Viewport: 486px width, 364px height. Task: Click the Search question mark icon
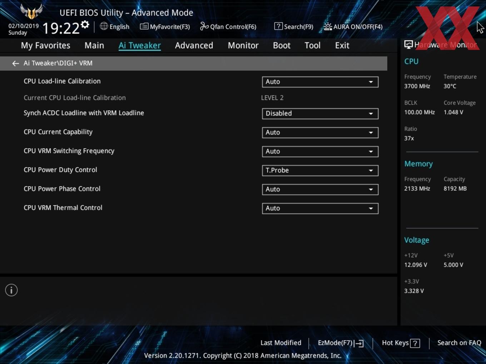pyautogui.click(x=278, y=26)
